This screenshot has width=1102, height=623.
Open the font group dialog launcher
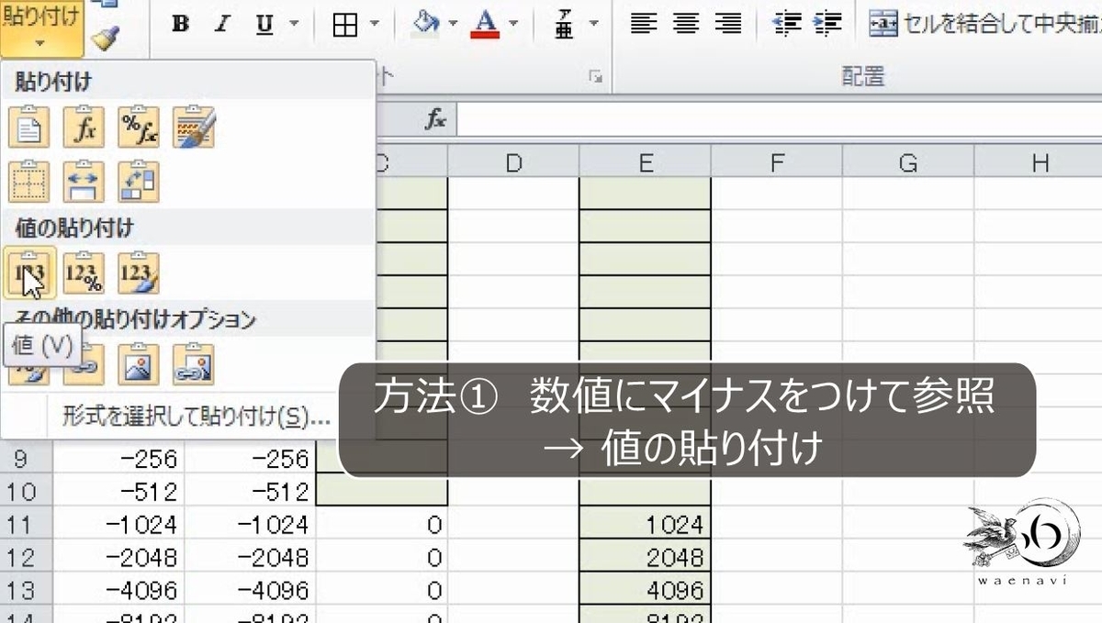tap(595, 78)
